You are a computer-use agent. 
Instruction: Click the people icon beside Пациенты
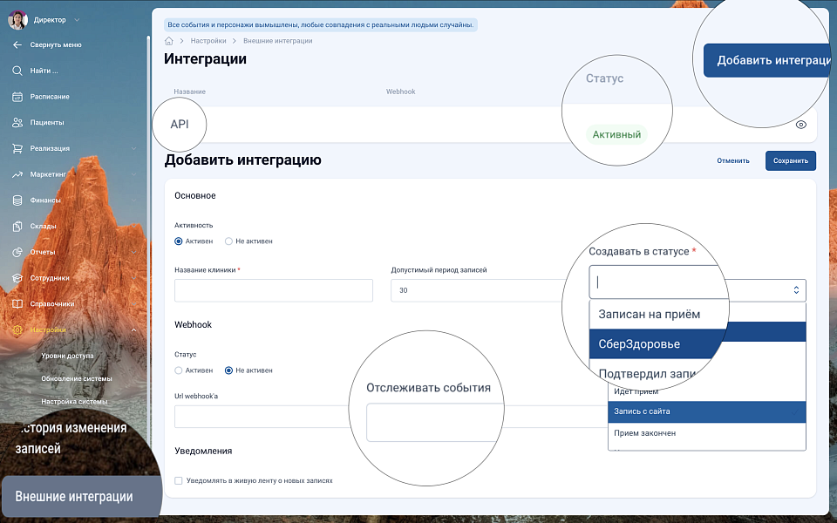click(x=17, y=123)
